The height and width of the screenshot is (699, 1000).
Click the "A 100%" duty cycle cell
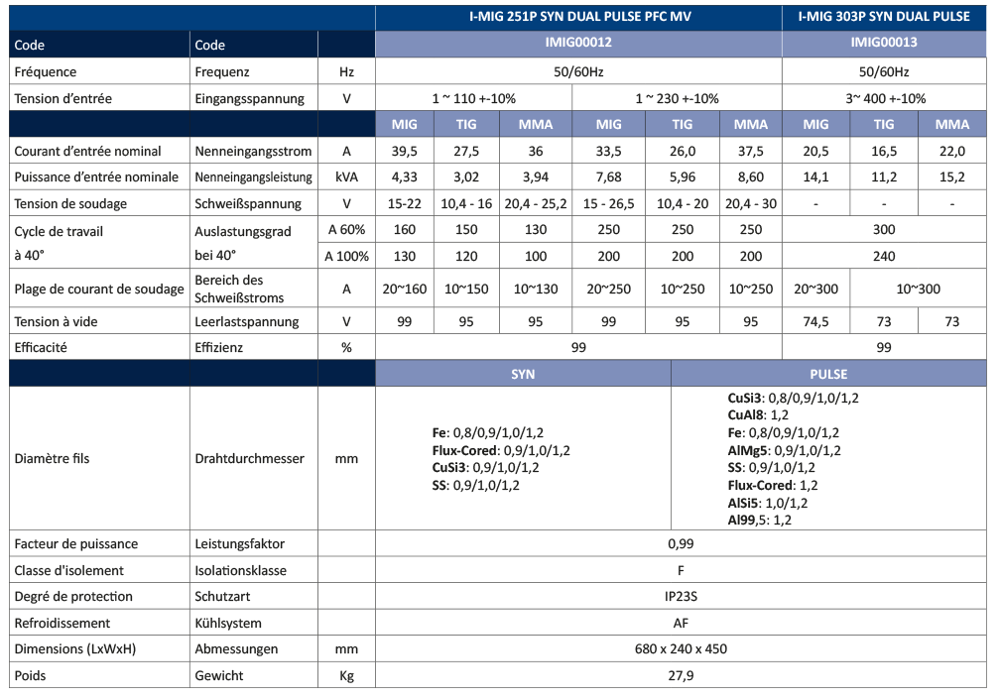tap(346, 256)
